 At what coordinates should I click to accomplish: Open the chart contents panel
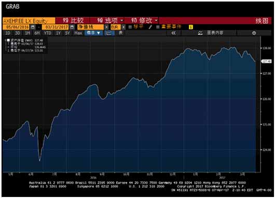210,33
